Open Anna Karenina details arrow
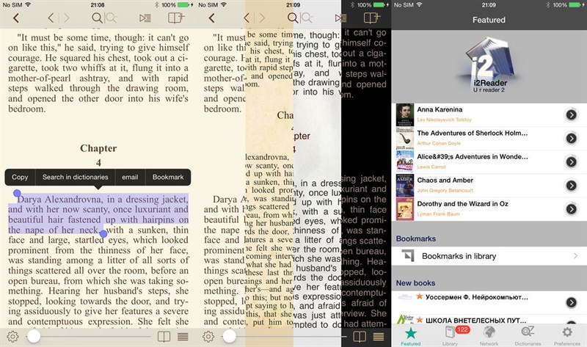 (571, 114)
